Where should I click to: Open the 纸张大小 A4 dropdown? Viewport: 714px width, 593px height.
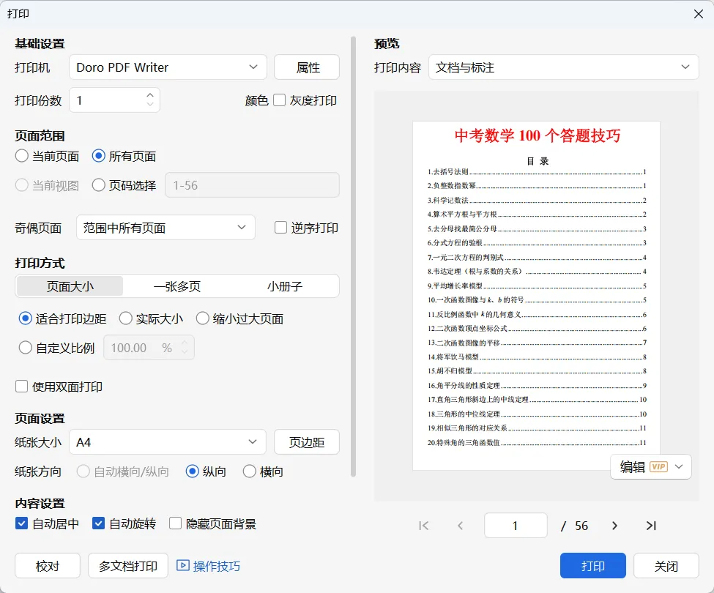point(167,442)
